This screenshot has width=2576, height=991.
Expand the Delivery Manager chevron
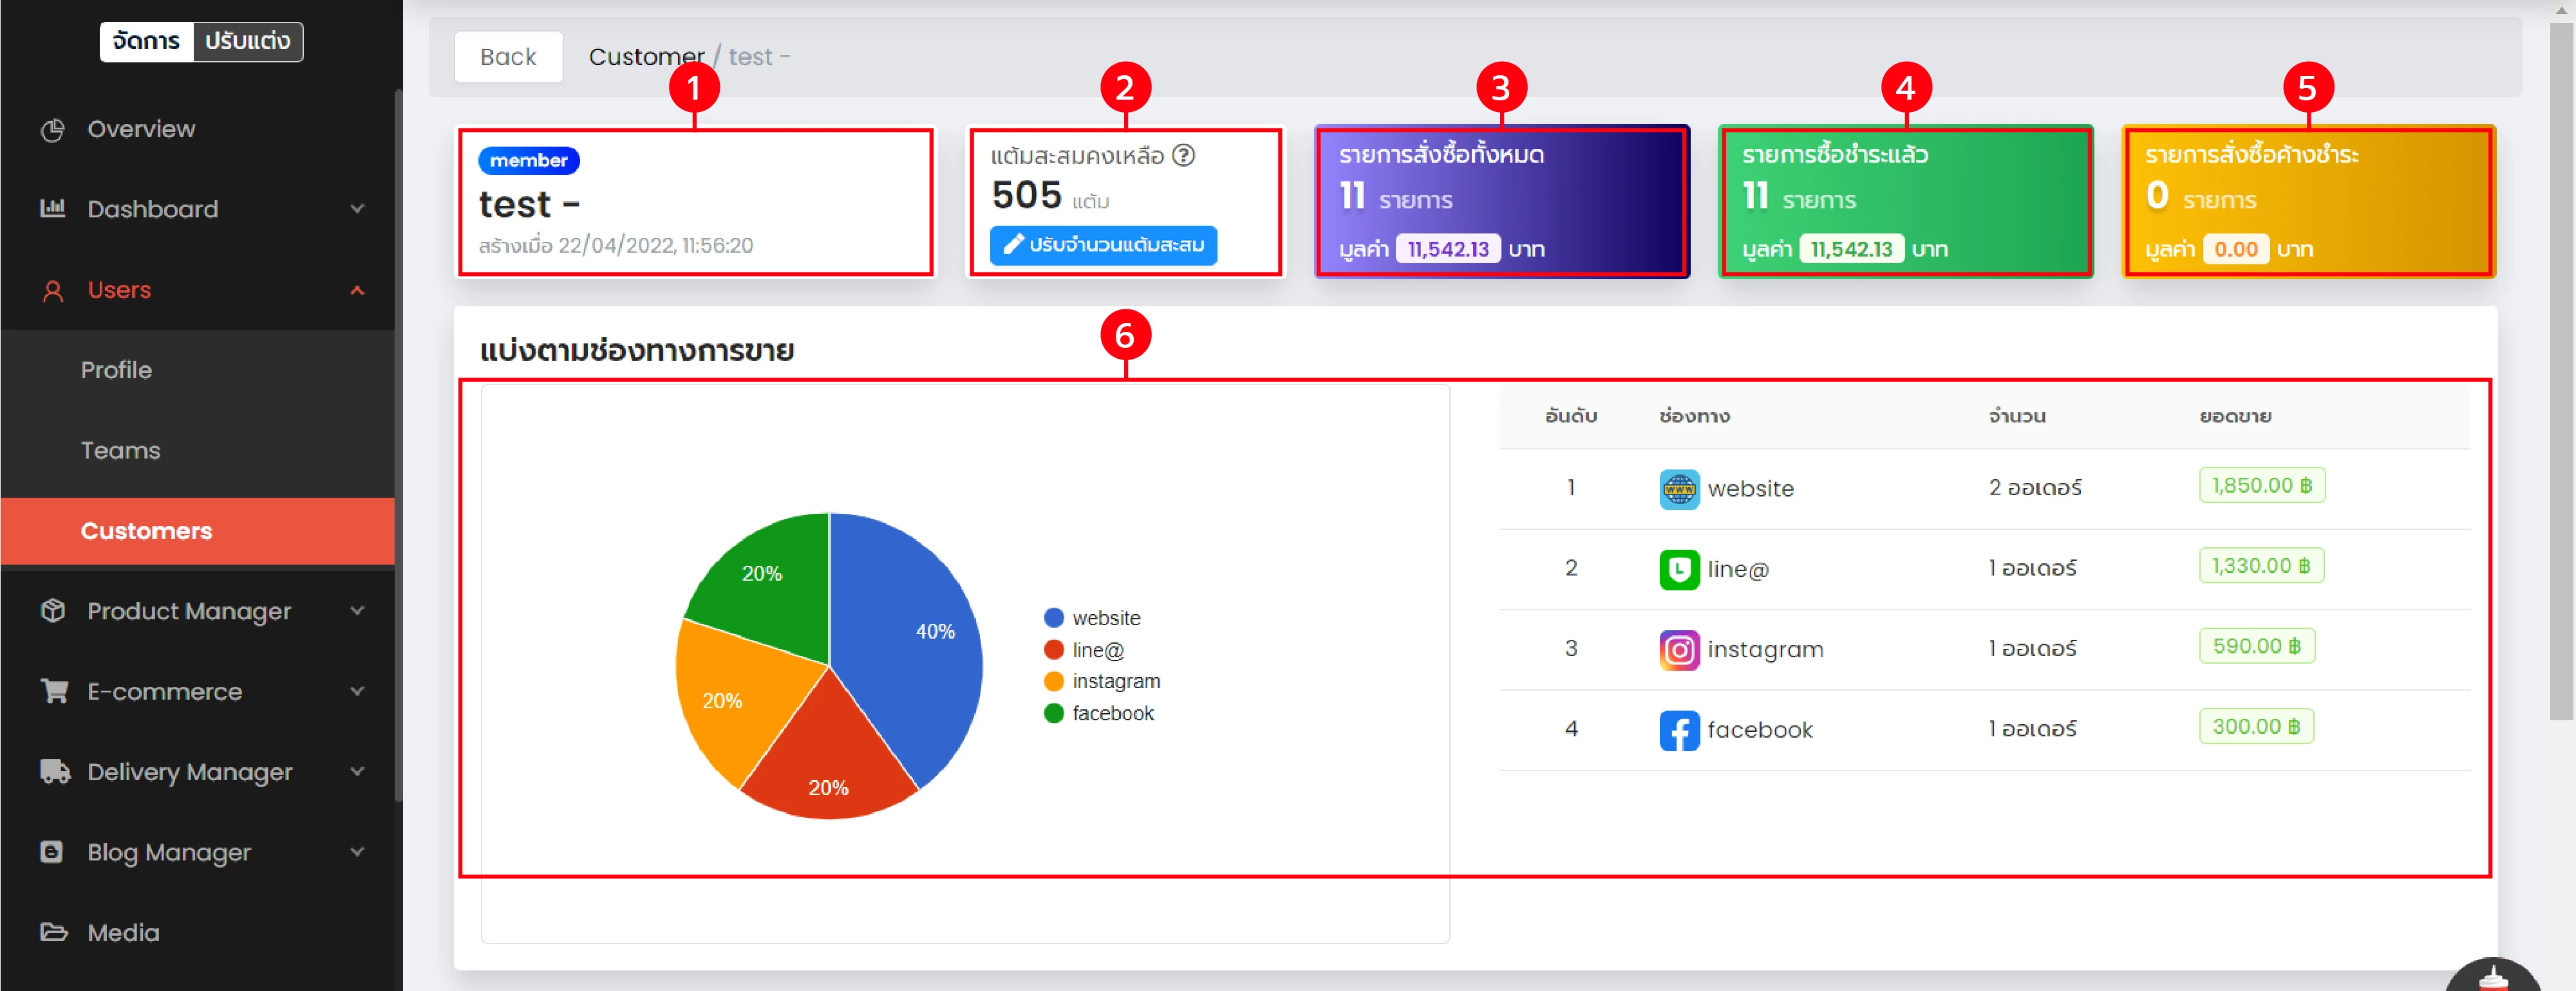pos(357,771)
